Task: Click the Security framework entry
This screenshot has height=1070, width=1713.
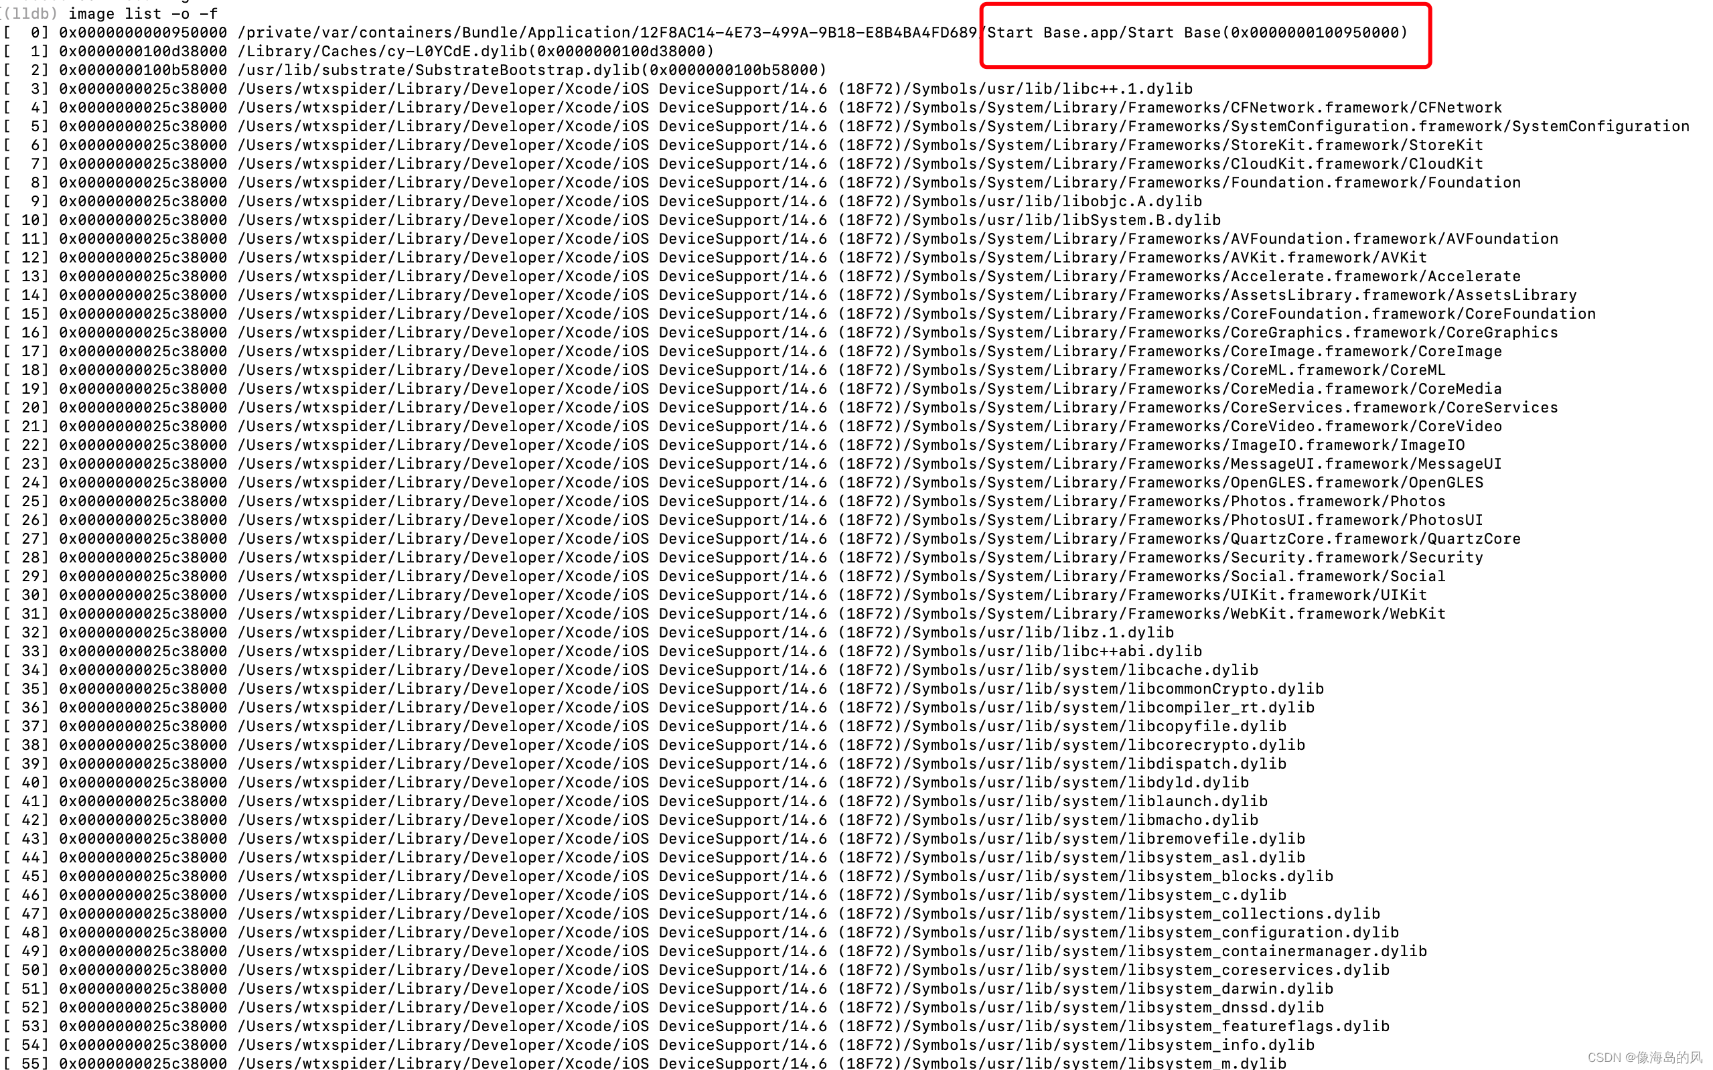Action: [x=1356, y=558]
